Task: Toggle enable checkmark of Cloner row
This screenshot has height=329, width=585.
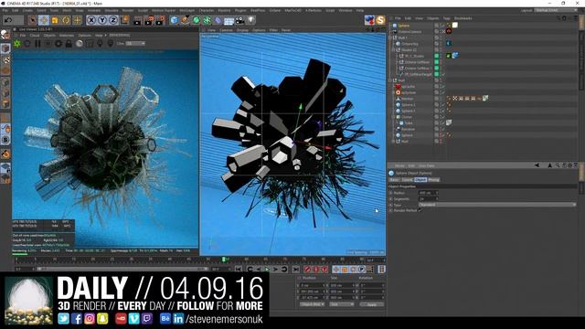Action: pyautogui.click(x=442, y=117)
